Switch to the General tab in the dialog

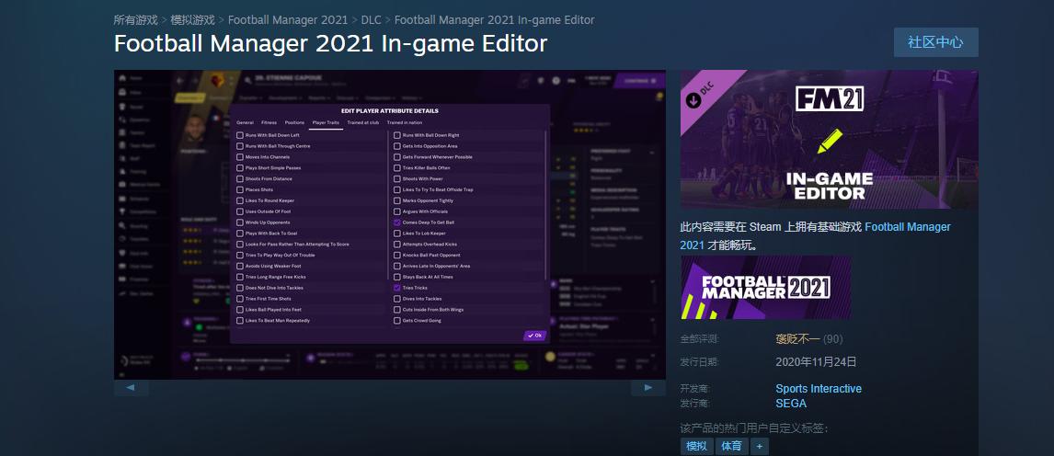[x=245, y=123]
